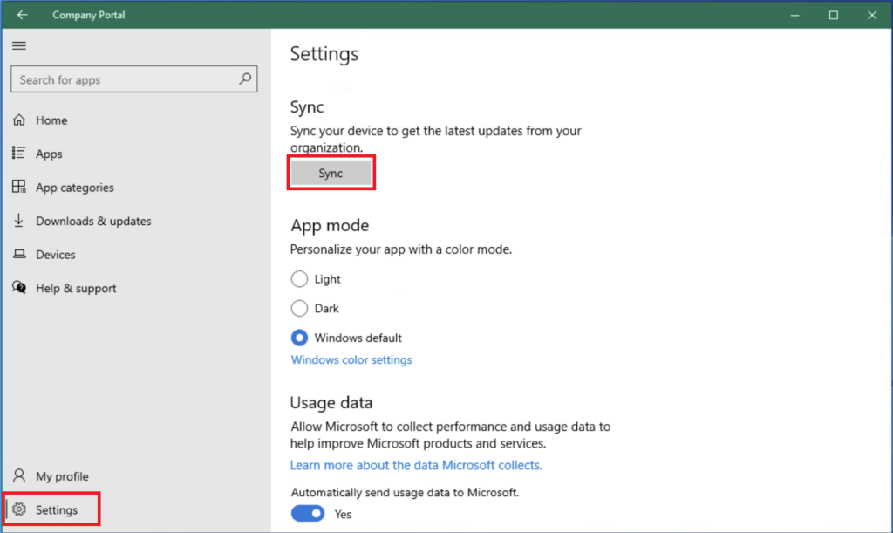Focus the Search for apps field
The image size is (893, 533).
[x=122, y=80]
